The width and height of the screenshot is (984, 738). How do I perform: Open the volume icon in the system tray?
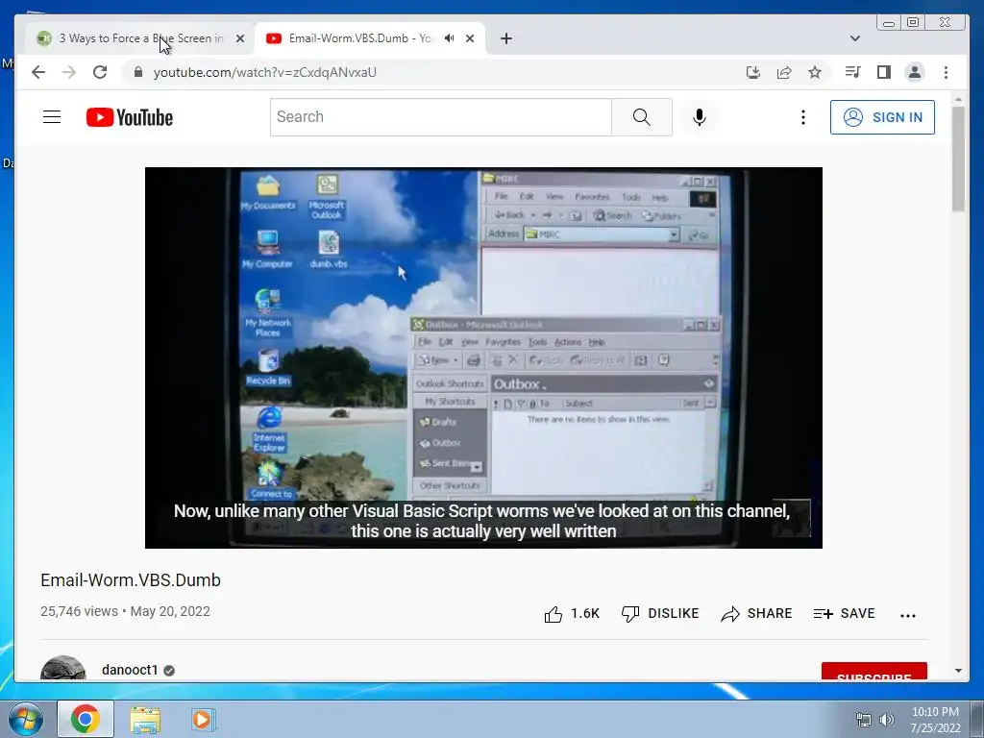887,720
